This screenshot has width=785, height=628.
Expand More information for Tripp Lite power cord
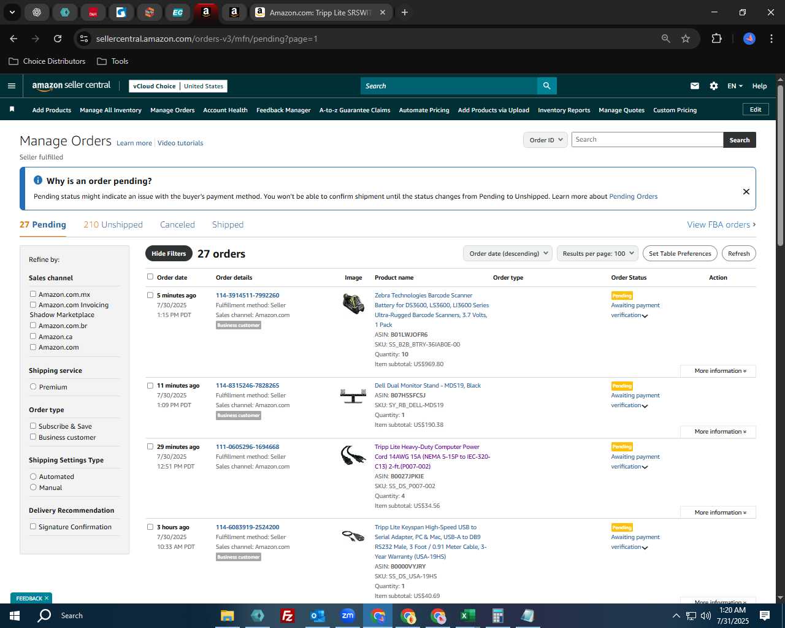(x=718, y=513)
